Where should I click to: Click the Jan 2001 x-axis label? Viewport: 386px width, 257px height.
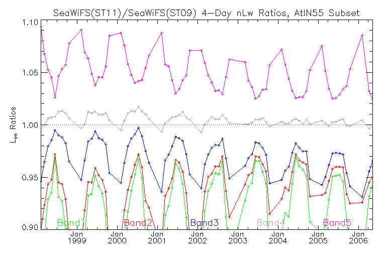coord(157,237)
